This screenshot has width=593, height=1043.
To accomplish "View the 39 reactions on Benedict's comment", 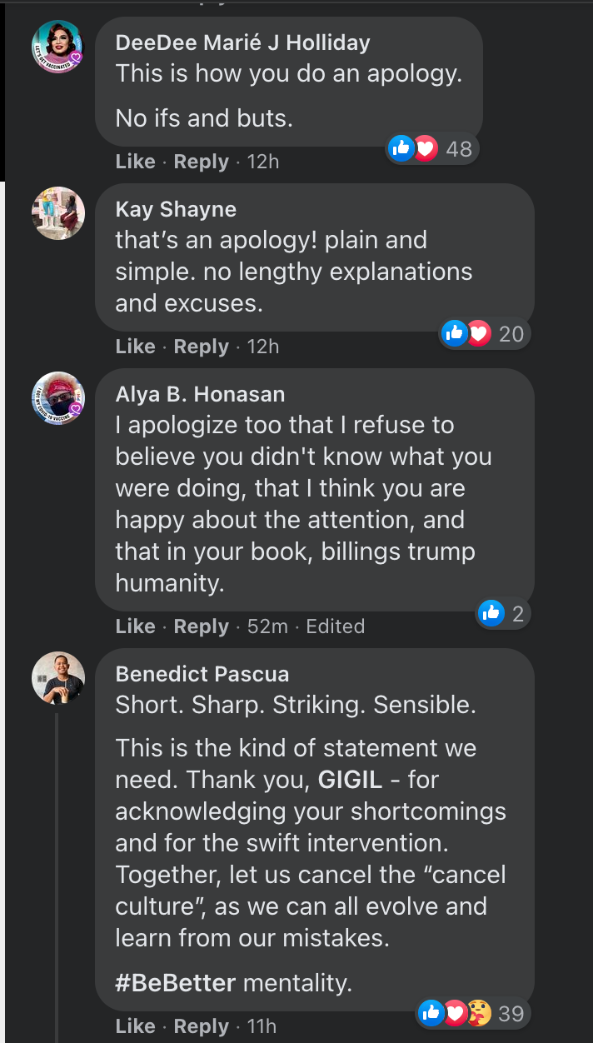I will coord(471,1013).
